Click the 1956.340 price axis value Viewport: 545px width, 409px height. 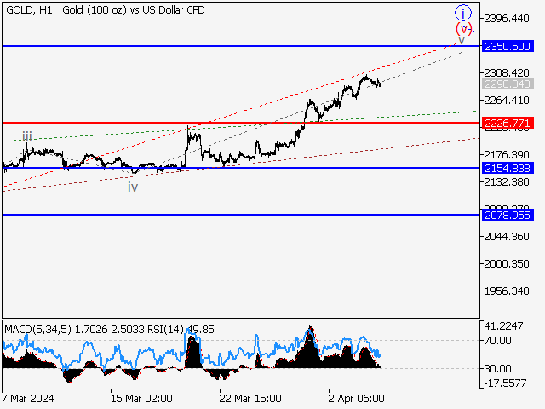507,291
